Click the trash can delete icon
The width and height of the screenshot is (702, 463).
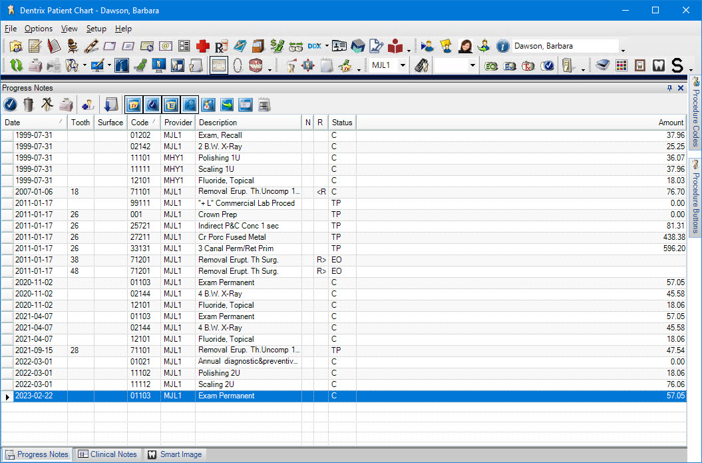29,104
